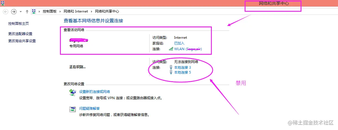Click the 更改网络设置 section label

tap(74, 84)
